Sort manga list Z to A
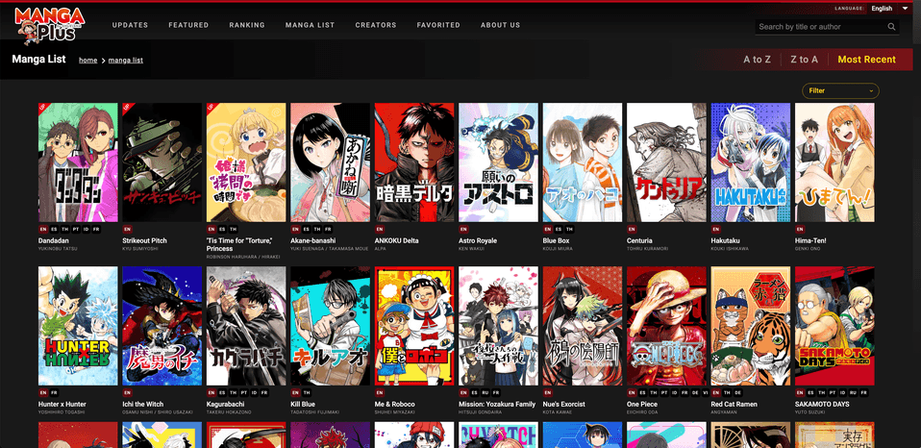The height and width of the screenshot is (448, 921). pyautogui.click(x=804, y=60)
